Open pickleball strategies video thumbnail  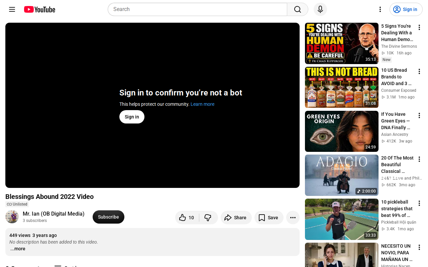342,219
